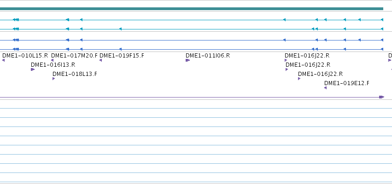Click the purple arrow marker under DME1-017M20.F
This screenshot has width=392, height=184.
pos(52,60)
